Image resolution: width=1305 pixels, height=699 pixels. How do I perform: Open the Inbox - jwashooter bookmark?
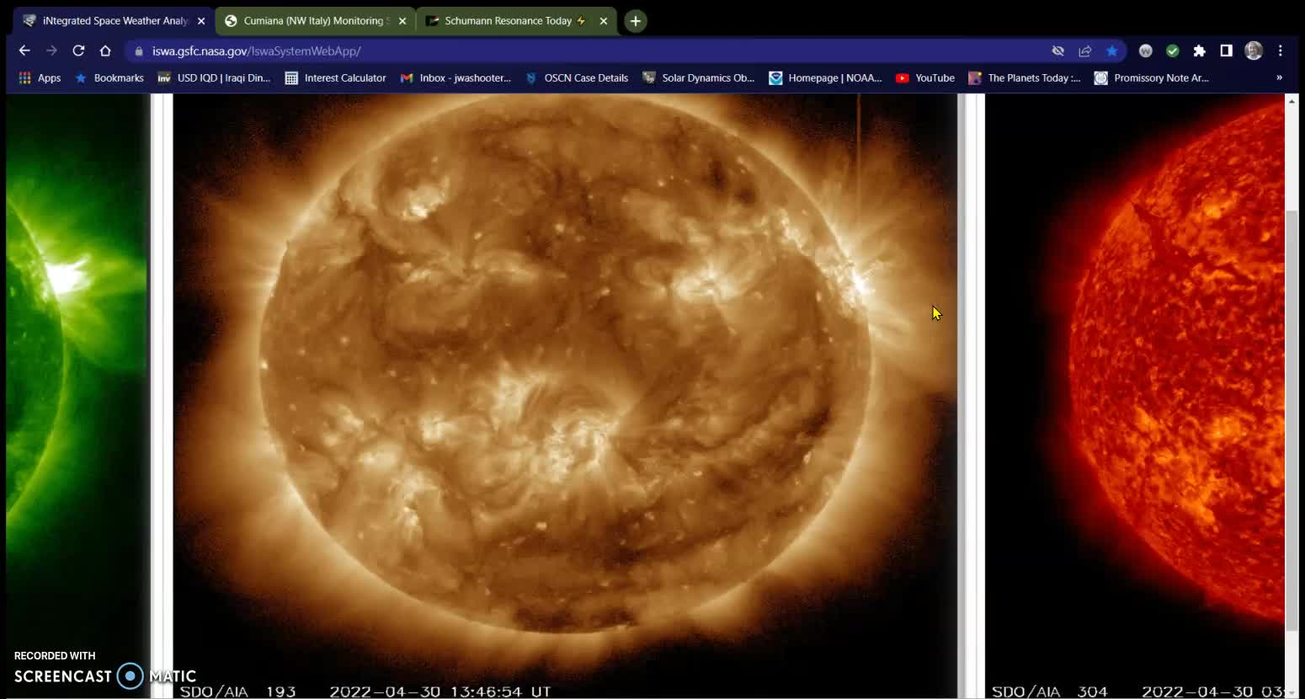455,78
